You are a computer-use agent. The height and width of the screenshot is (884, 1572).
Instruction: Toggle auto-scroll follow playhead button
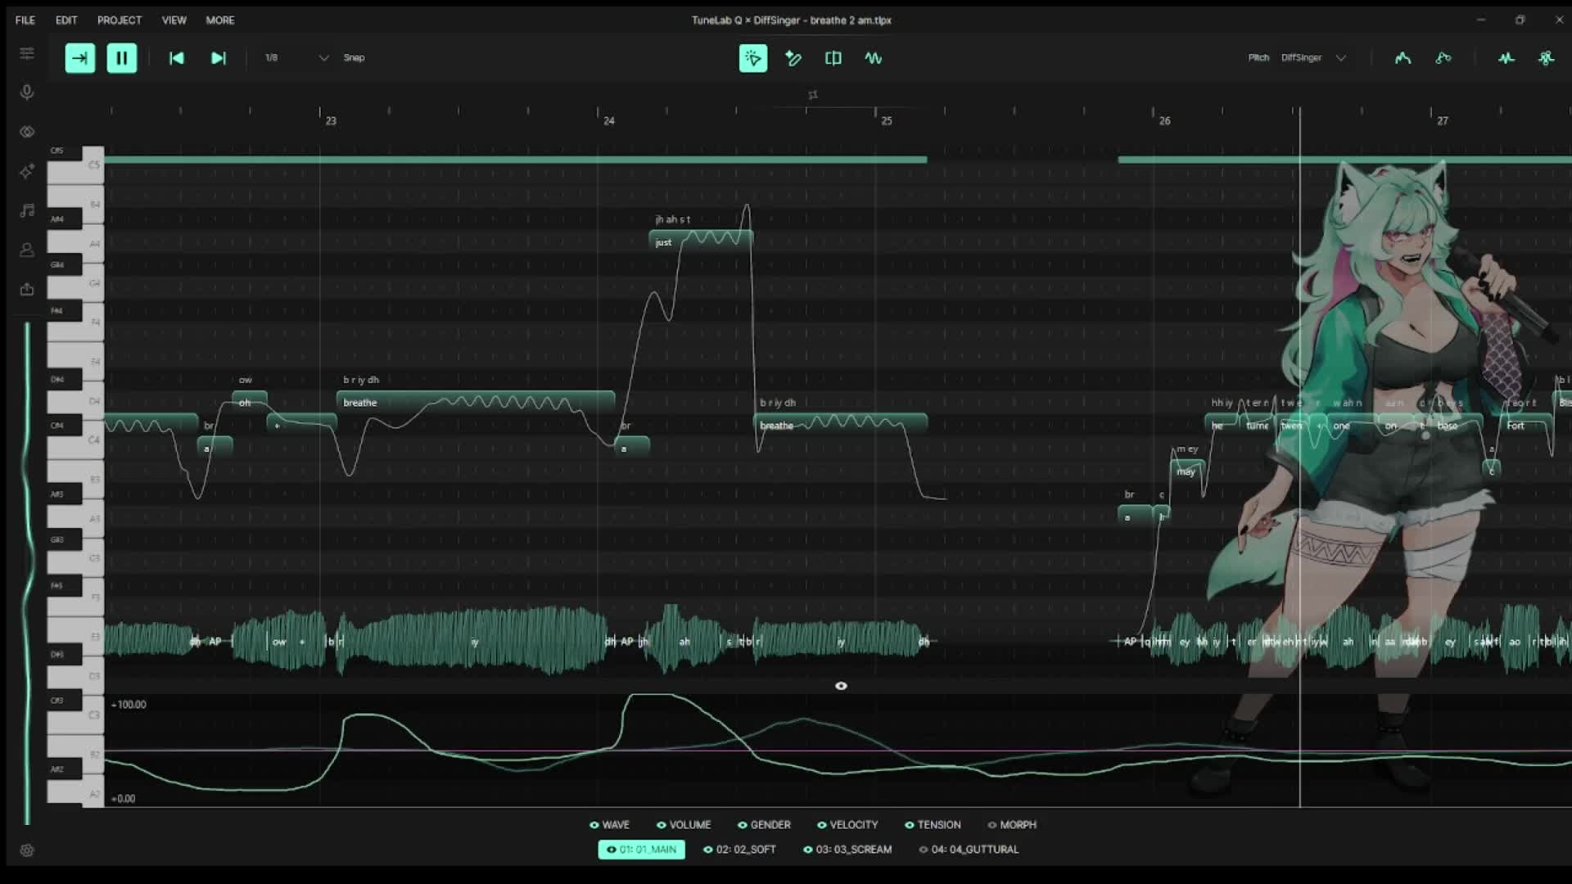click(x=80, y=58)
